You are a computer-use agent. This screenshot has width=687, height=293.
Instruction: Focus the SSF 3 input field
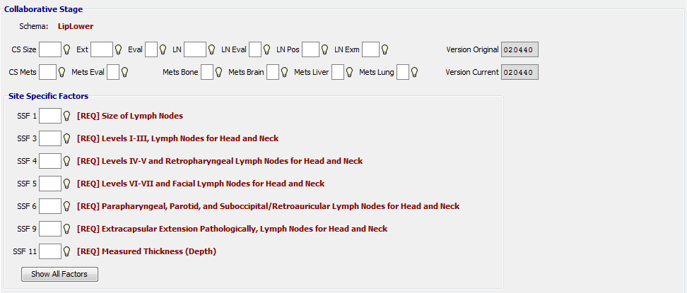click(x=50, y=138)
